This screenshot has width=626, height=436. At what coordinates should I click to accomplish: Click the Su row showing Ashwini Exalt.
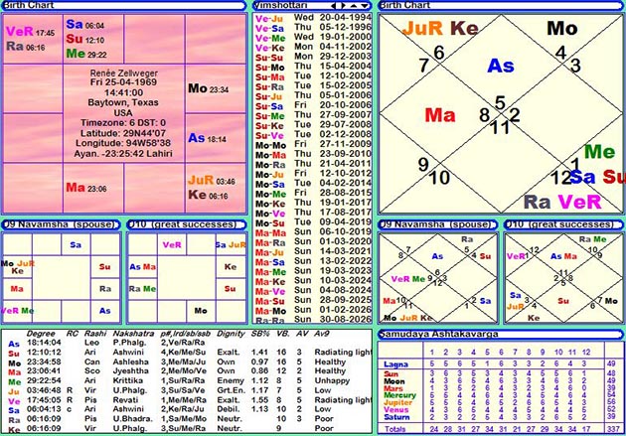coord(190,353)
